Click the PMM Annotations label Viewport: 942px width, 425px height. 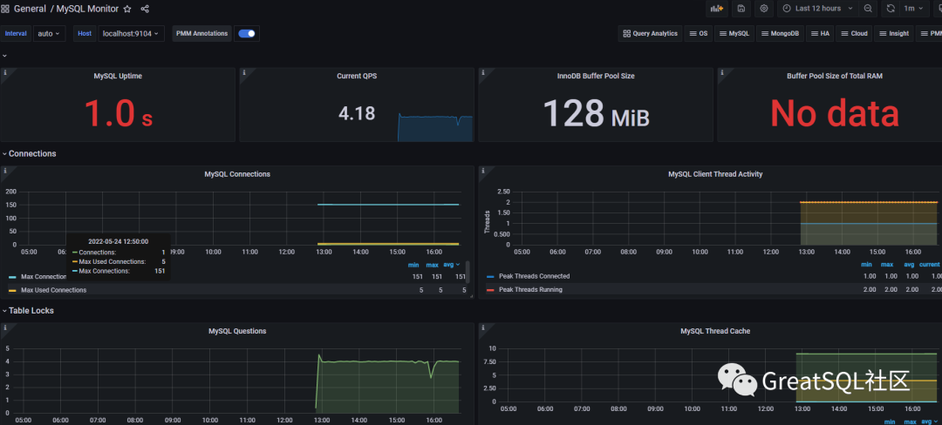202,34
